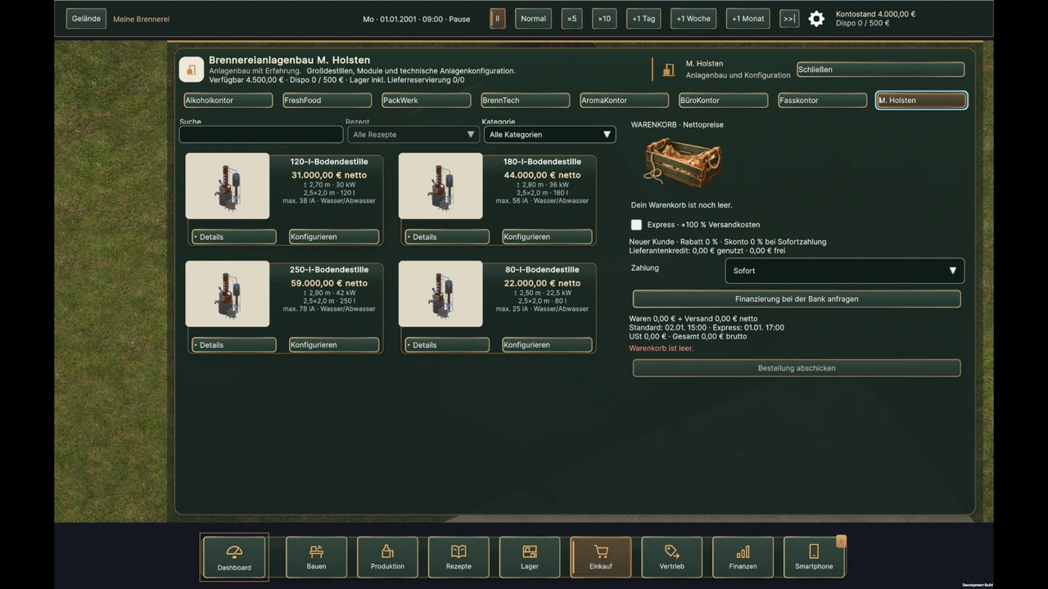Set game speed to ×10

604,19
